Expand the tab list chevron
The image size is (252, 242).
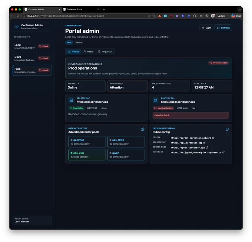click(x=240, y=9)
